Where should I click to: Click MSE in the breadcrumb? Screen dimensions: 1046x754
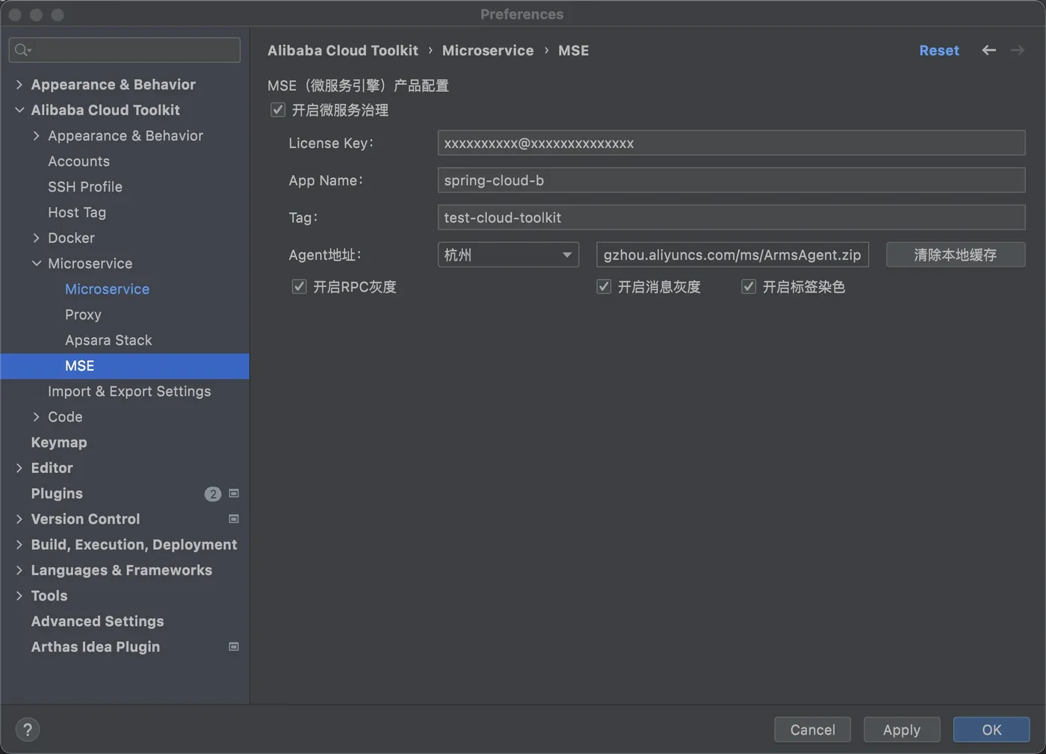click(574, 50)
